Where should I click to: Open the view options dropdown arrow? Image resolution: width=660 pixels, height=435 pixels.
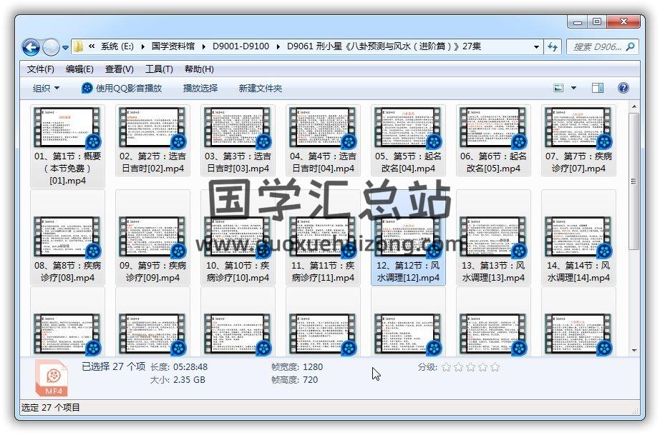point(573,88)
